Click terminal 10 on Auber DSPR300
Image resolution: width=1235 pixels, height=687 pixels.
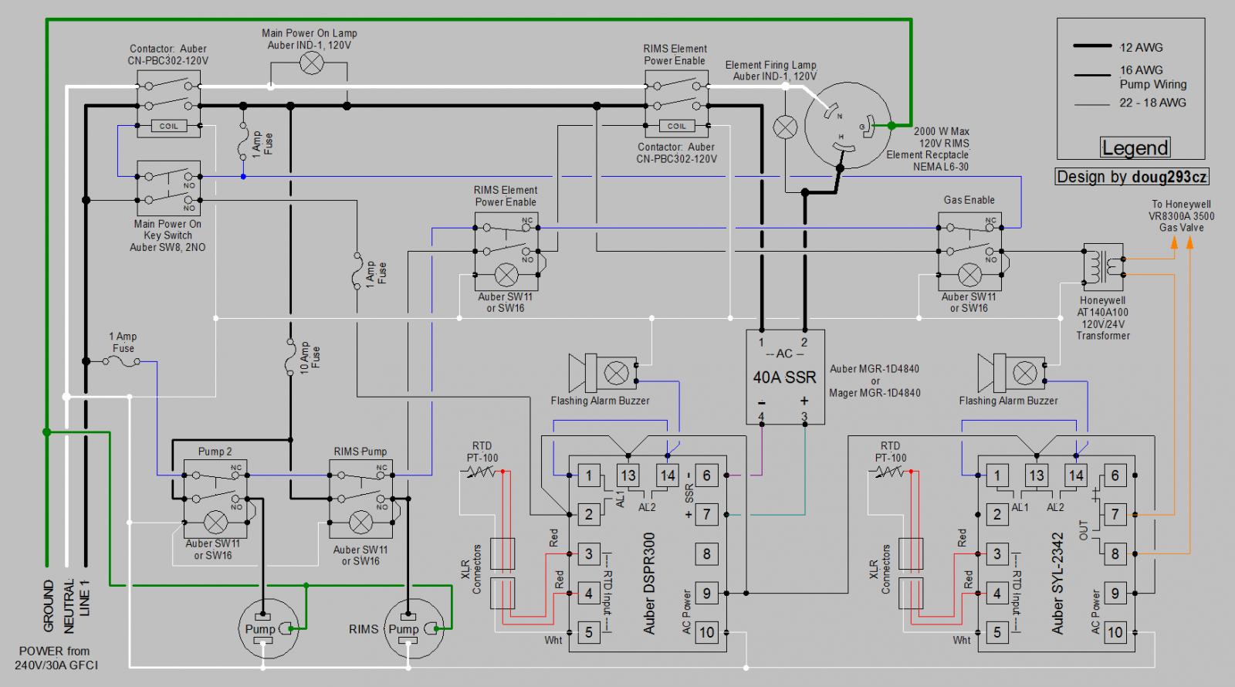click(705, 632)
